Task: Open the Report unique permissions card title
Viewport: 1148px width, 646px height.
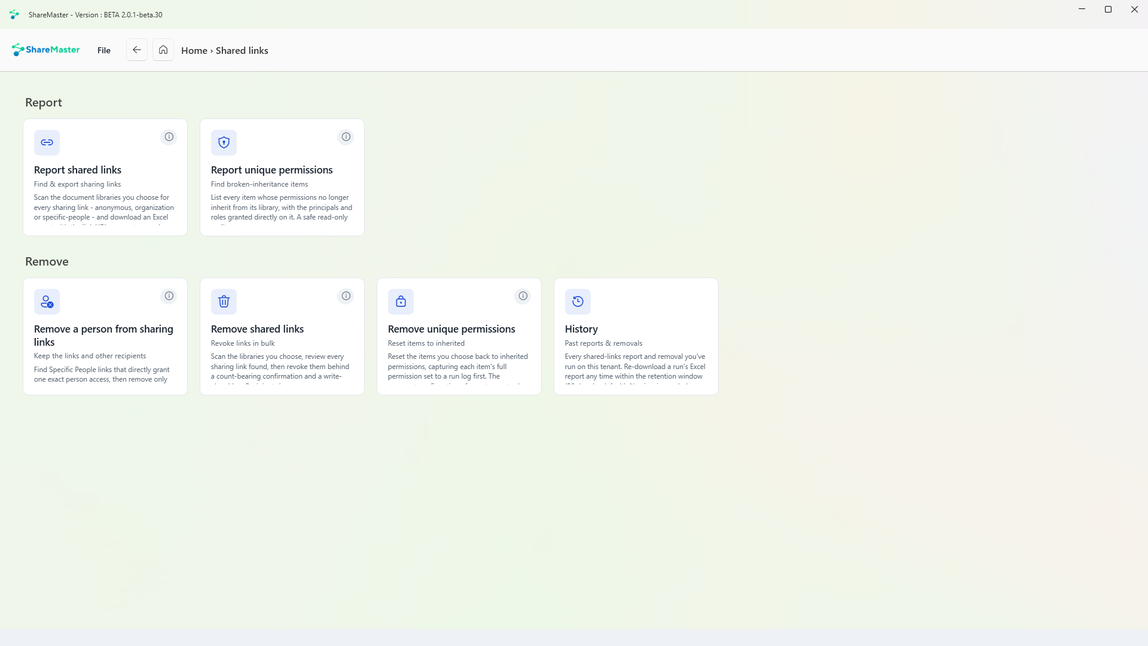Action: pyautogui.click(x=272, y=170)
